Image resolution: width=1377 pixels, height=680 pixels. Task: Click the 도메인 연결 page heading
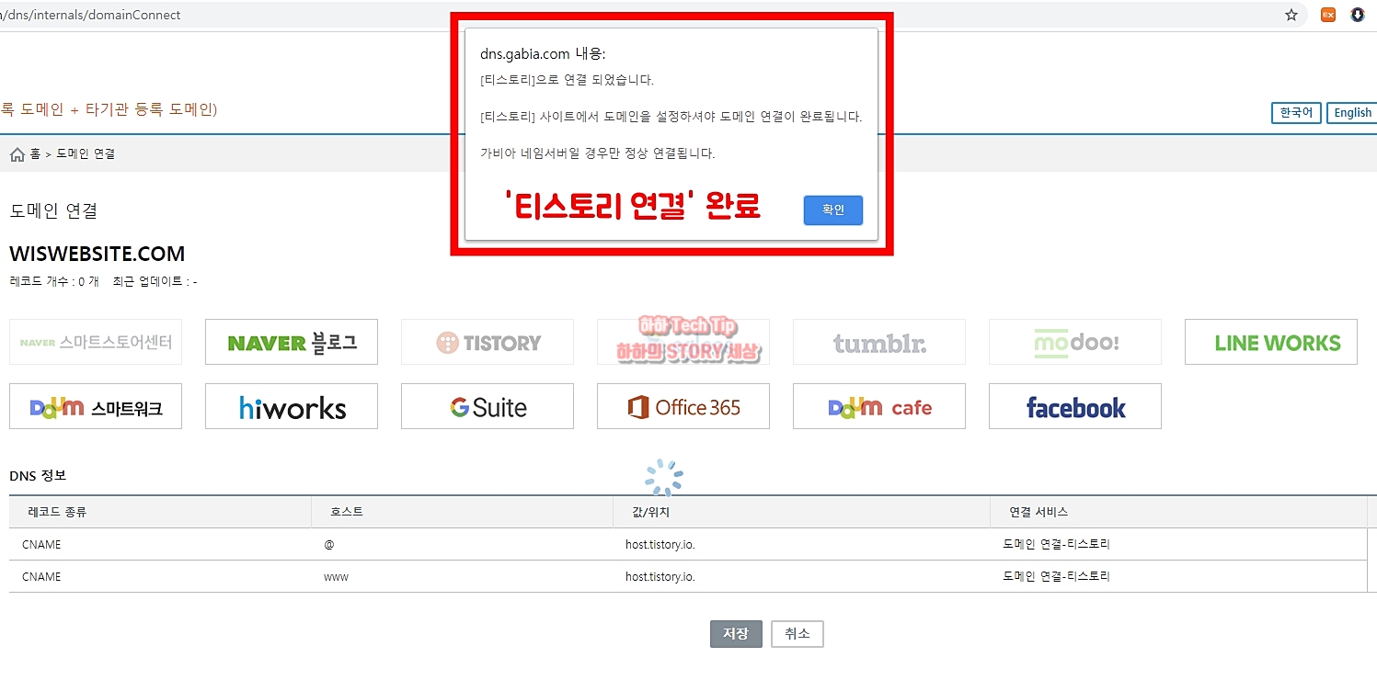(x=53, y=210)
